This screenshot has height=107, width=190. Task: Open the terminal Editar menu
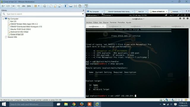(96, 23)
